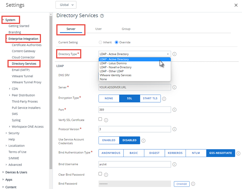Screen dimensions: 242x189
Task: Click info icon for Use Service Account Credentials
Action: (143, 140)
